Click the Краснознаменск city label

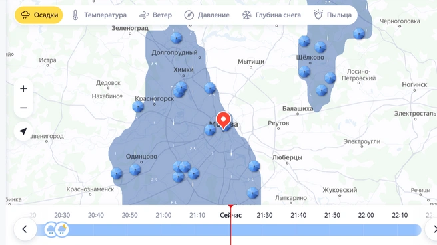pyautogui.click(x=90, y=189)
